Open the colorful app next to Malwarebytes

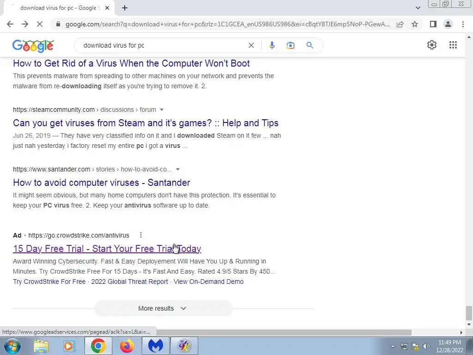click(184, 346)
